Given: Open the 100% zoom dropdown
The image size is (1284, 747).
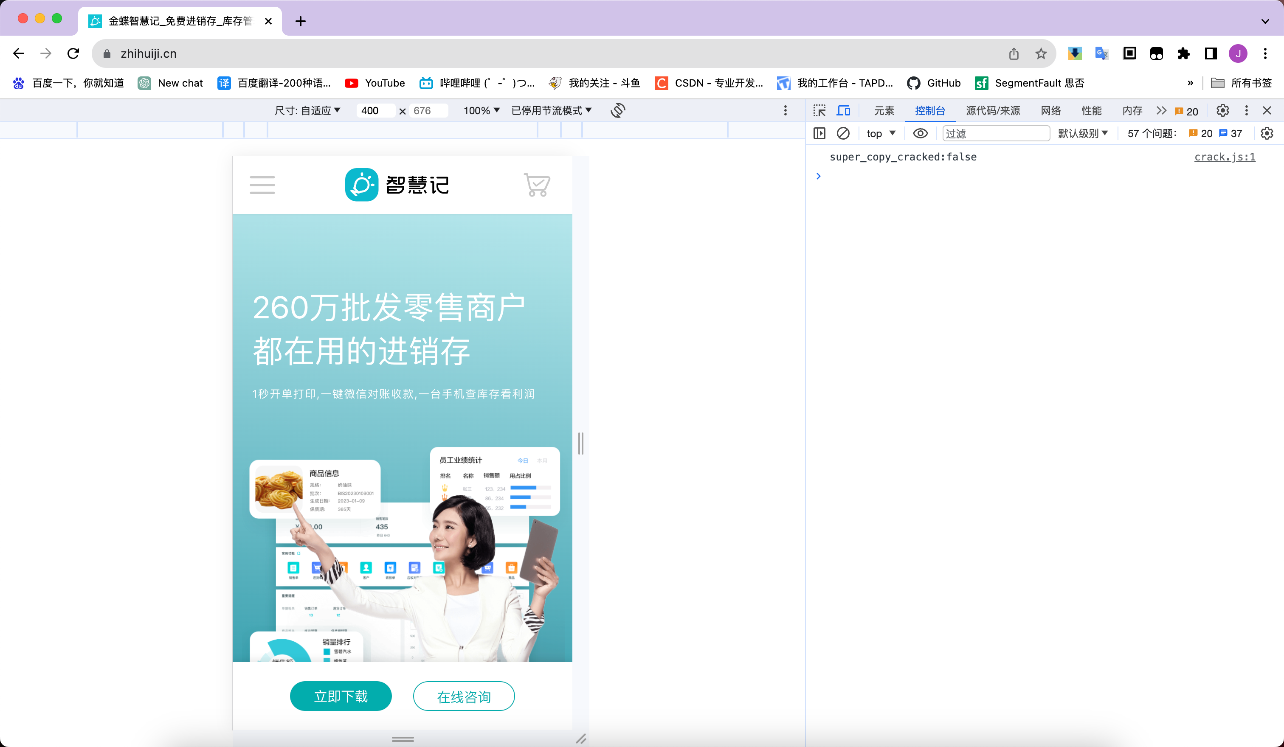Looking at the screenshot, I should (481, 110).
